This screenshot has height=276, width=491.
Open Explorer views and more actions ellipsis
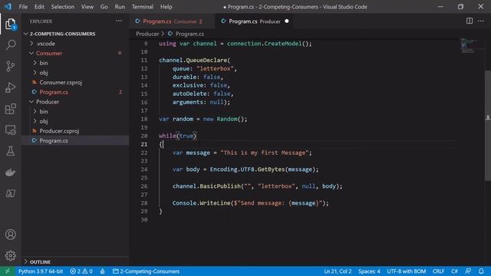coord(119,21)
